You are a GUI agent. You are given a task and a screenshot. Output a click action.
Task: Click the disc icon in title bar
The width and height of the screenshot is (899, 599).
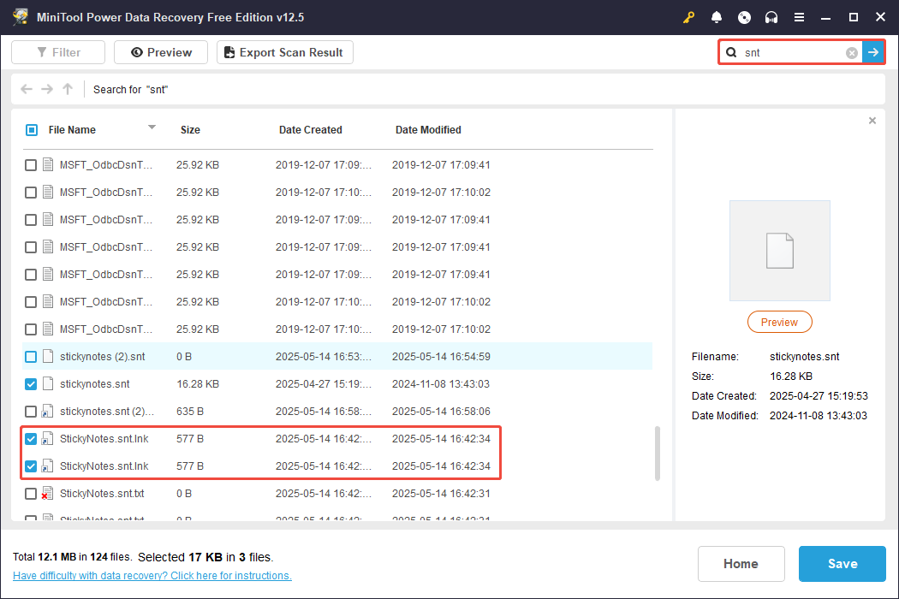744,17
